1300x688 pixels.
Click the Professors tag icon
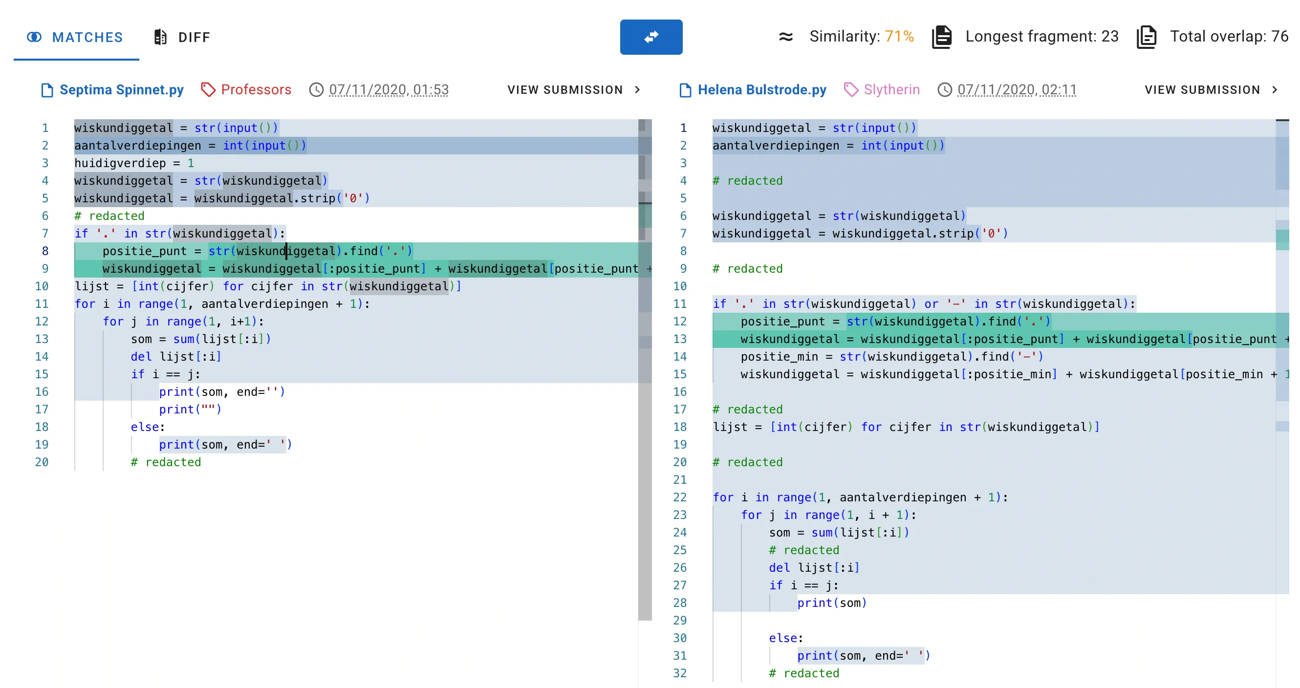(x=208, y=90)
